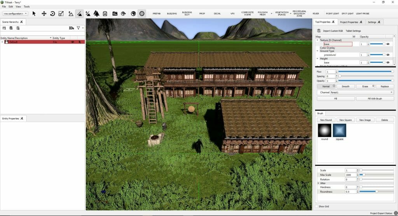Open the Channel forest1 dropdown
The image size is (398, 216).
tap(361, 92)
